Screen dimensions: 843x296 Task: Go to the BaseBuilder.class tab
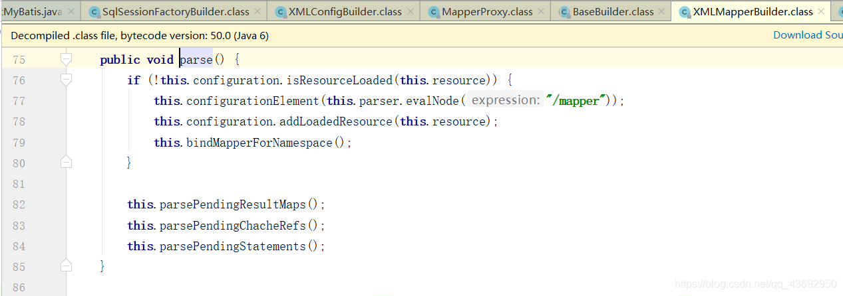(611, 11)
